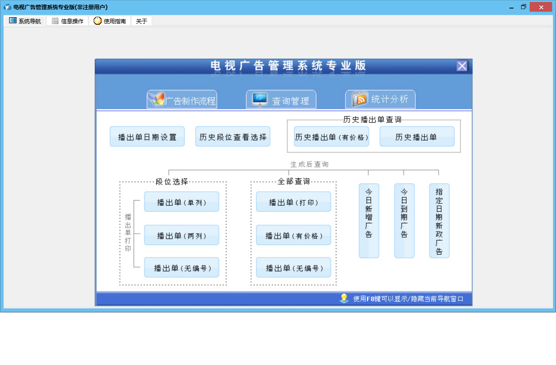
Task: Click the grid icon beside 信息操作
Action: click(x=55, y=21)
